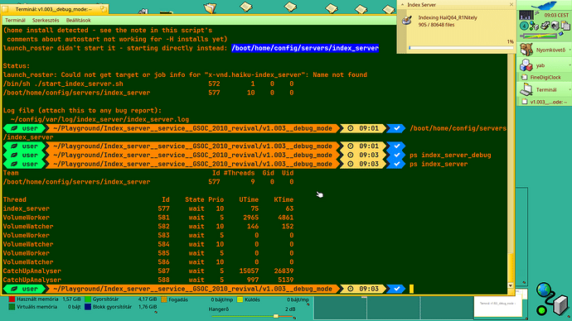Click '905 / 80648 files' notification text
The height and width of the screenshot is (321, 572).
coord(436,25)
